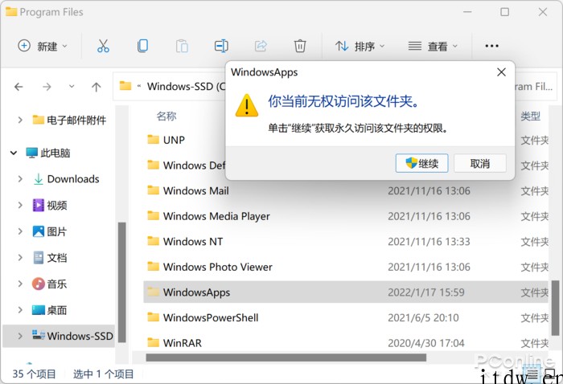Viewport: 563px width, 384px height.
Task: Click the 选中 1 个项目 status text
Action: click(x=104, y=374)
